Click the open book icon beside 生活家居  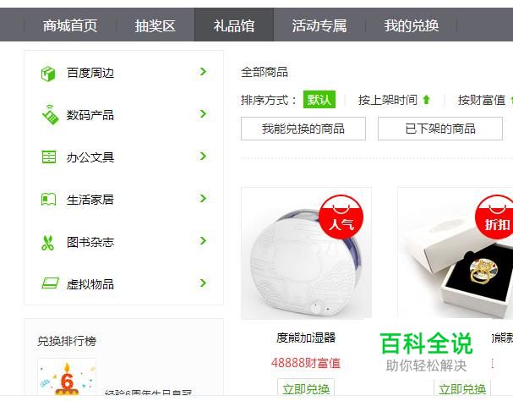point(48,199)
